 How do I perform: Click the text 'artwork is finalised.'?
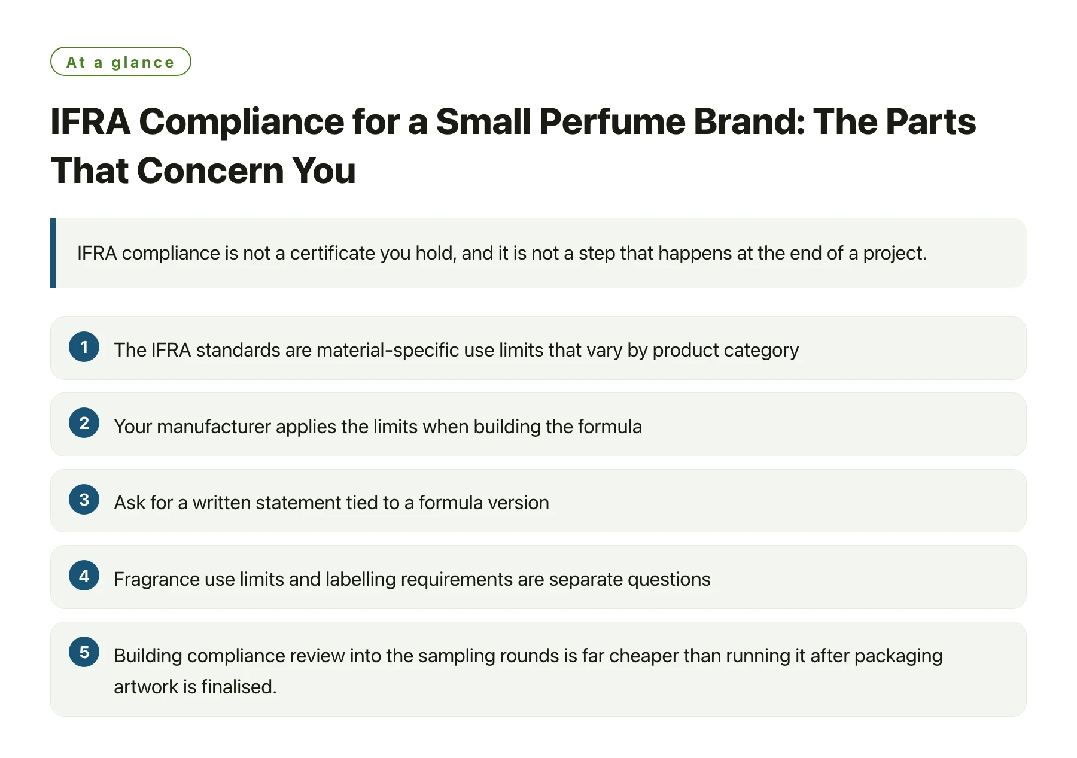(195, 687)
